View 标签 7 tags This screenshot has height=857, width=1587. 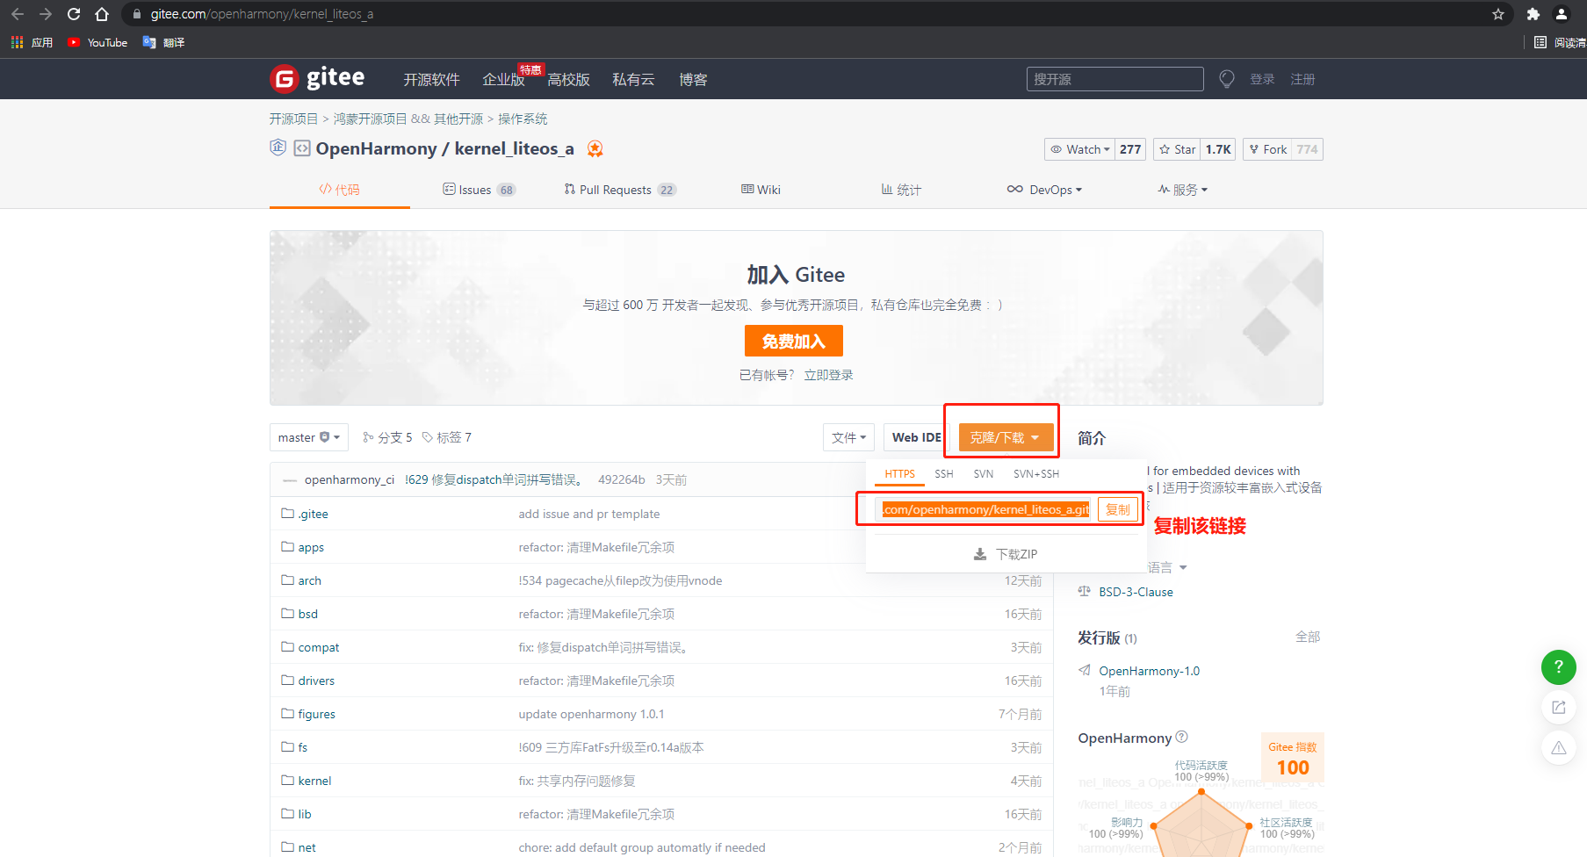447,437
